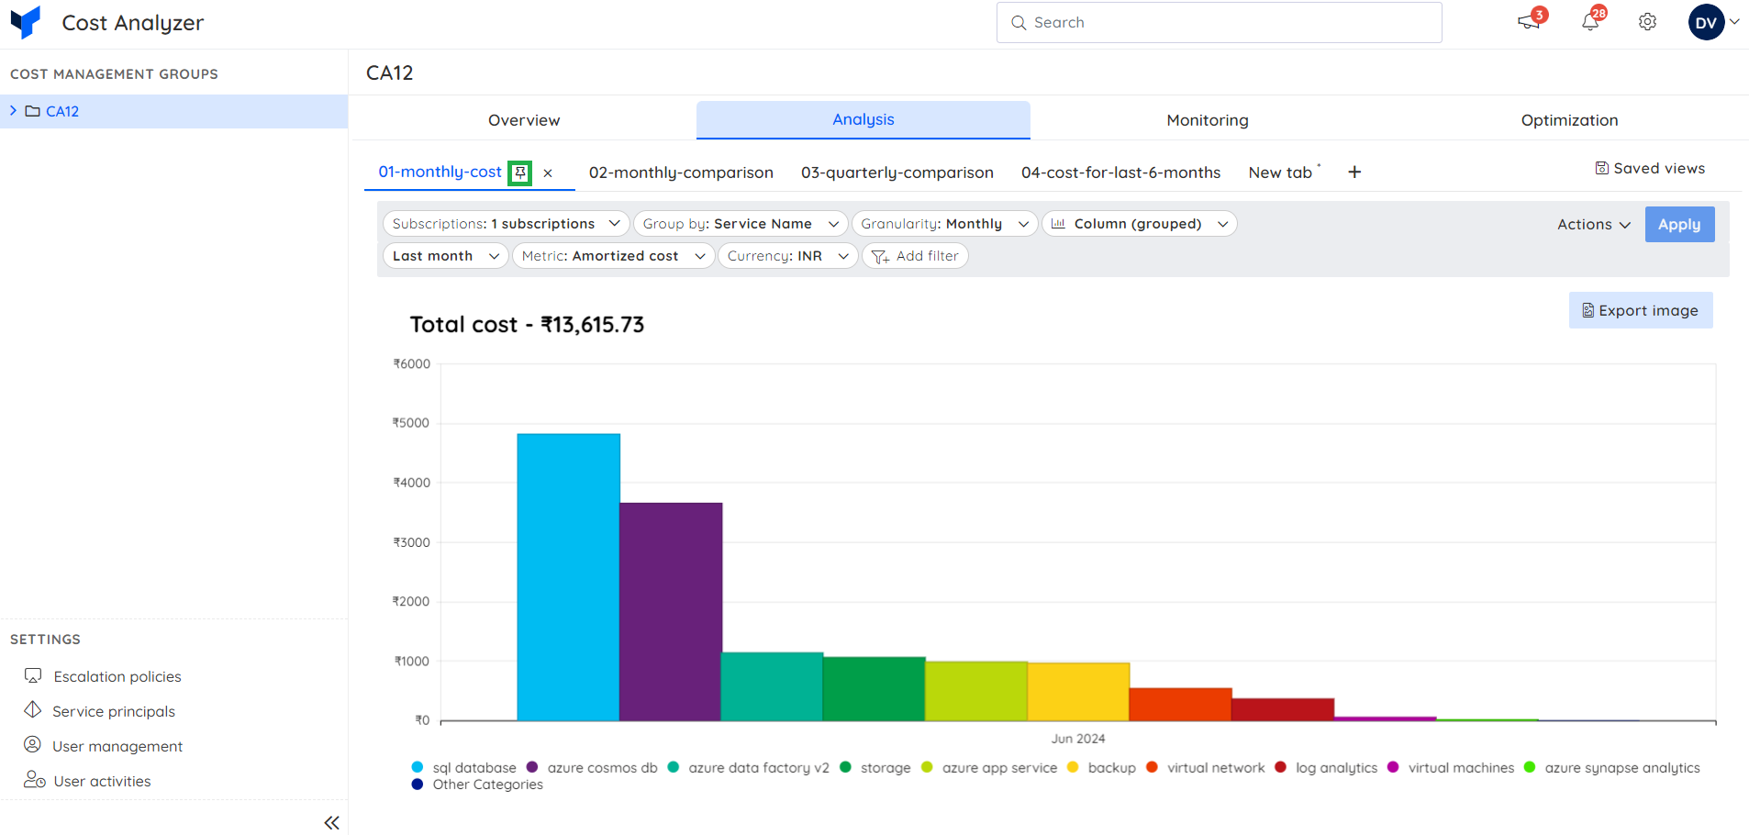This screenshot has width=1749, height=835.
Task: Switch to the Optimization tab
Action: click(1569, 120)
